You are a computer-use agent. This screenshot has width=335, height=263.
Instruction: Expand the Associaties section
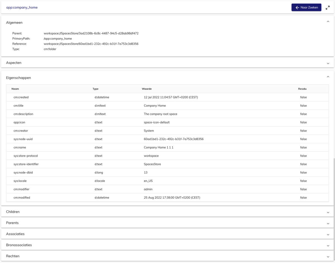[328, 234]
